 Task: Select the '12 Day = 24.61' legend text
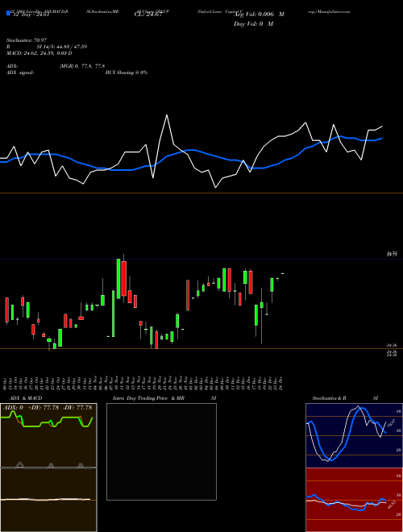click(30, 15)
